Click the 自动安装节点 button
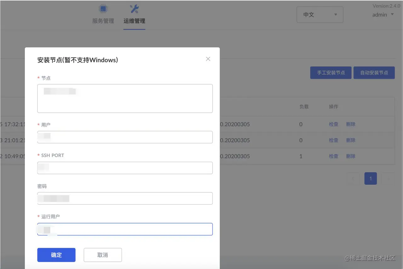This screenshot has width=403, height=269. 374,73
